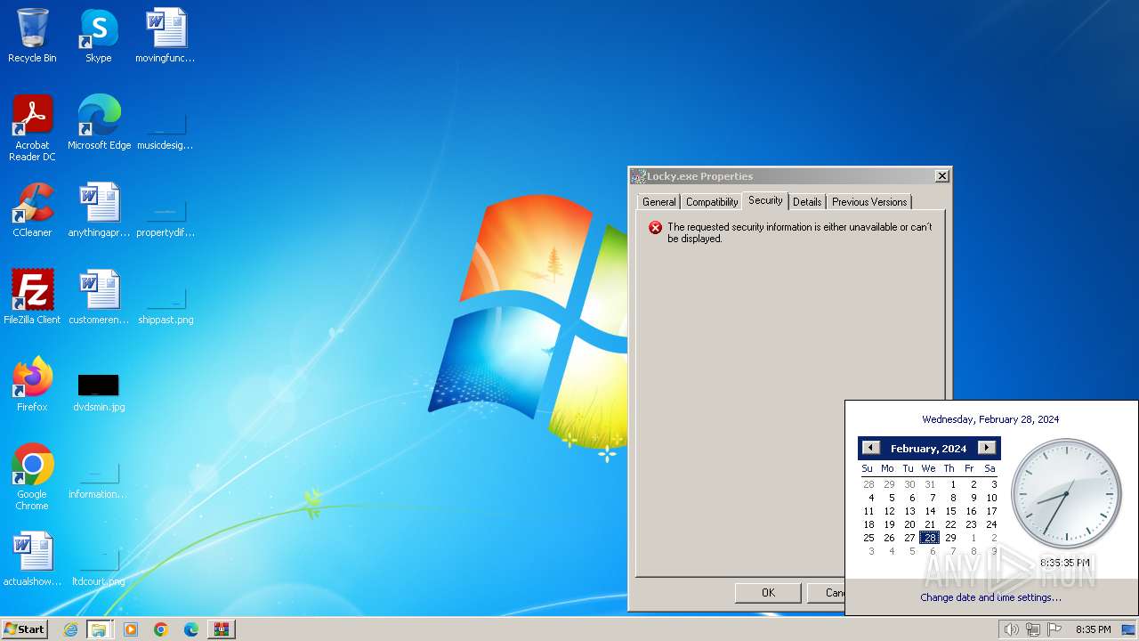Click OK in Locky.exe Properties
Screen dimensions: 1139x641
(x=768, y=592)
